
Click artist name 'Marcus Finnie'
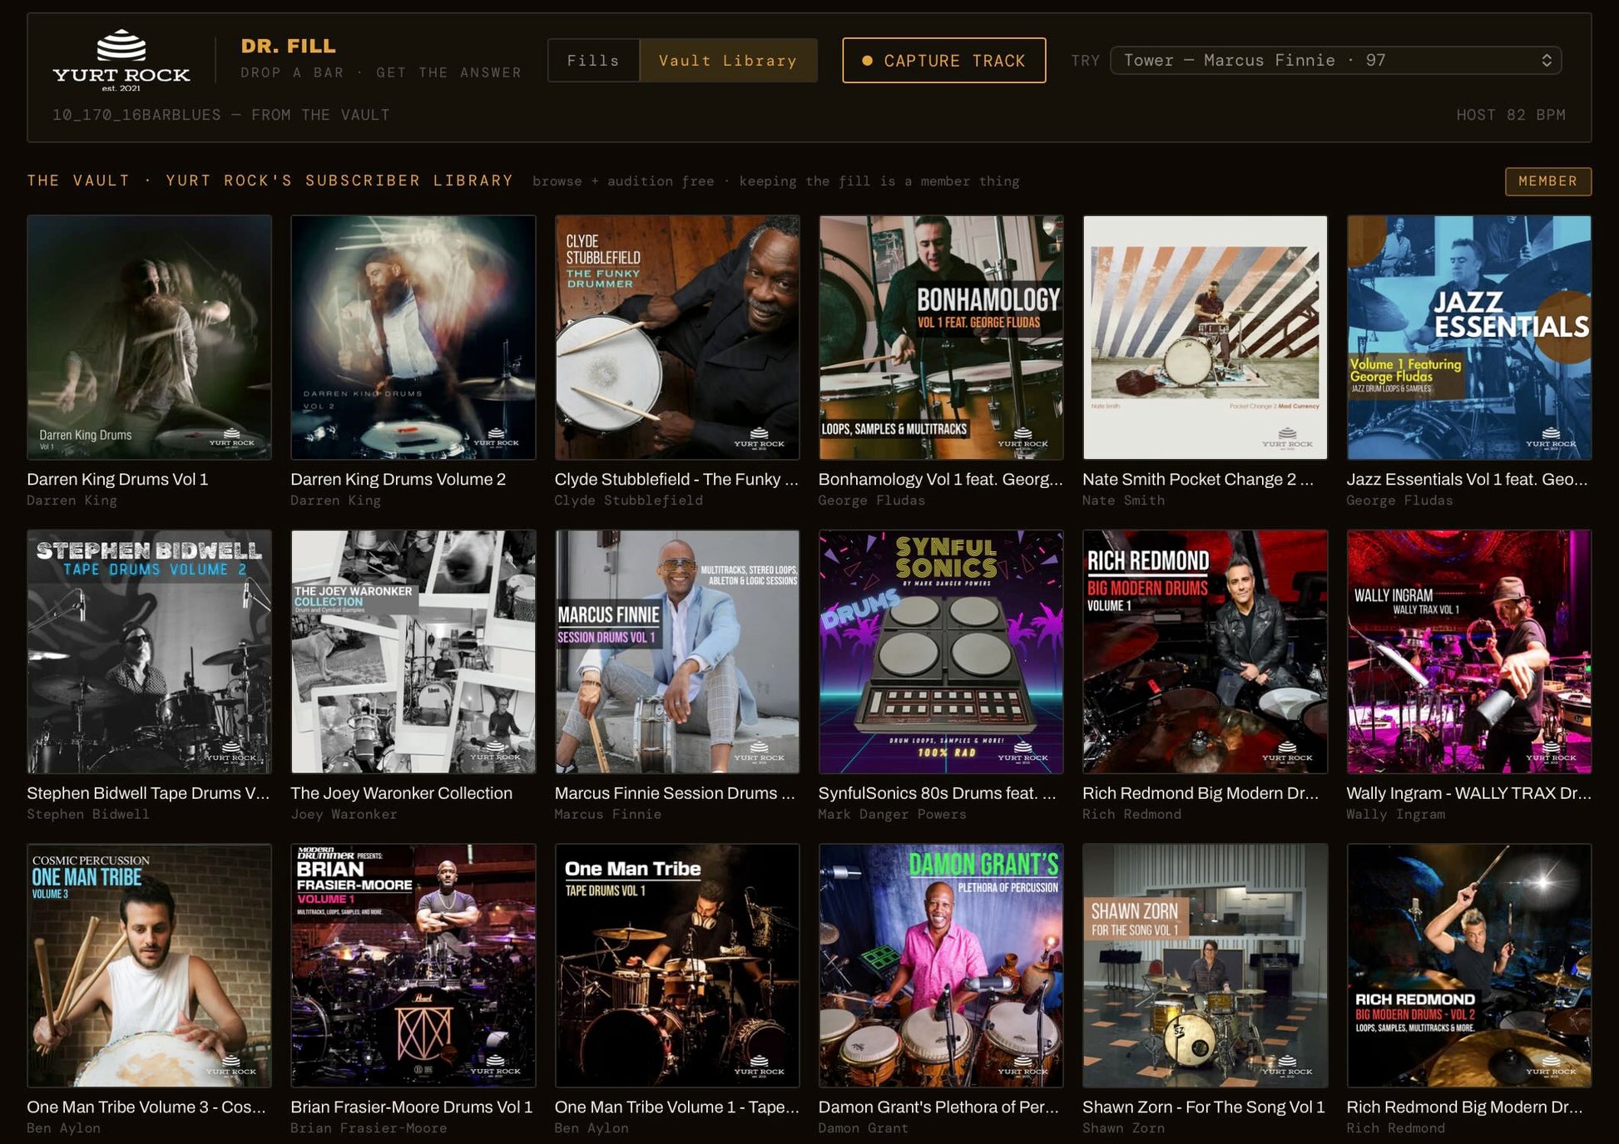click(607, 815)
